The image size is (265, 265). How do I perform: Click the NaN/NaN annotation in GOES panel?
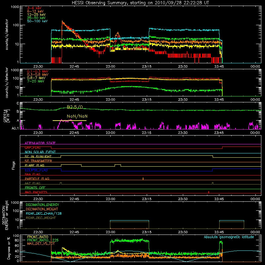[x=77, y=116]
